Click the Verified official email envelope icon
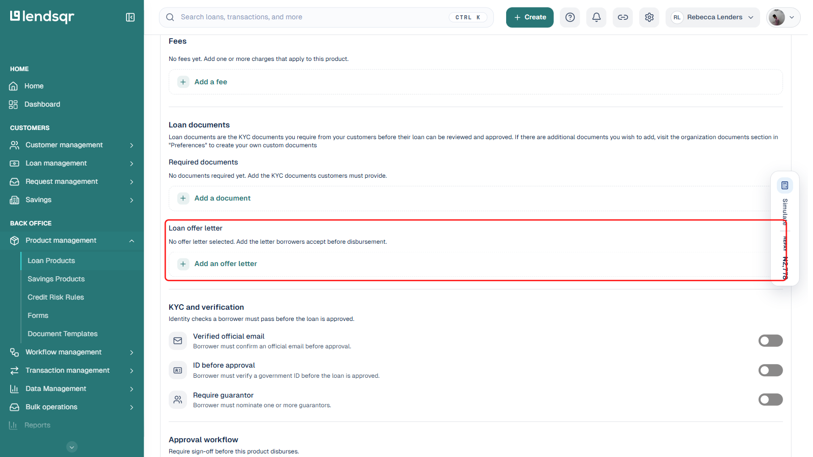Image resolution: width=813 pixels, height=457 pixels. point(178,341)
